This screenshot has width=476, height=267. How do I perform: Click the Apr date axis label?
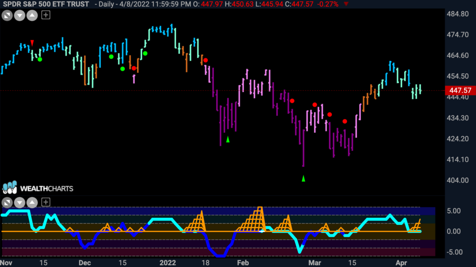click(401, 263)
